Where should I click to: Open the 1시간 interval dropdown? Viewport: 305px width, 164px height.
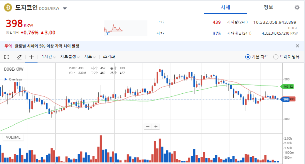coord(49,57)
